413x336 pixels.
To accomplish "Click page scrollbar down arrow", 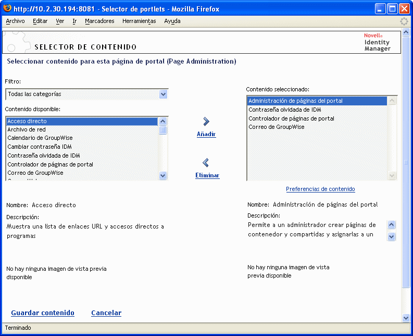I will click(x=406, y=318).
